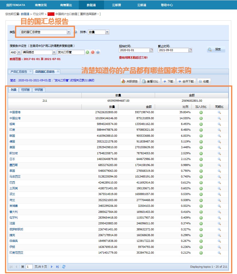Click the 关联报告 button
Image resolution: width=237 pixels, height=274 pixels.
(130, 81)
